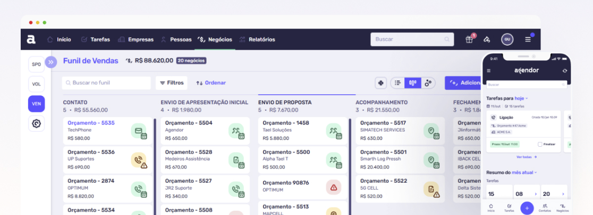Click the Agendor logo in the navbar

point(31,39)
